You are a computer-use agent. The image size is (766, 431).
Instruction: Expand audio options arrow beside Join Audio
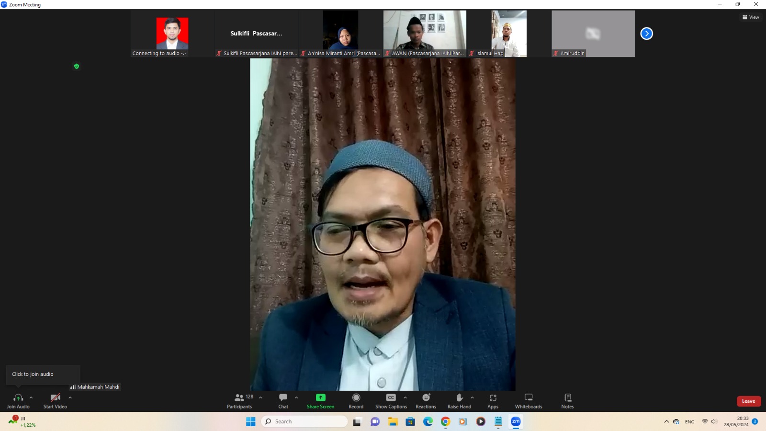pos(31,397)
